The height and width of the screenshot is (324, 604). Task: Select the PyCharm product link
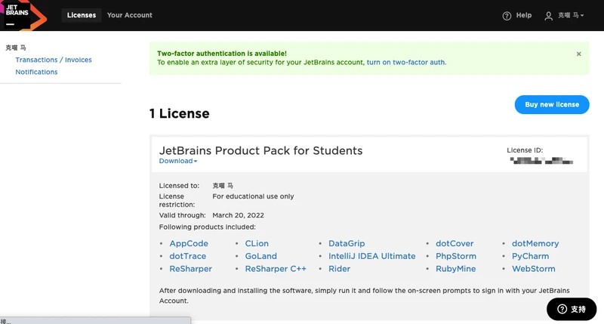point(530,256)
